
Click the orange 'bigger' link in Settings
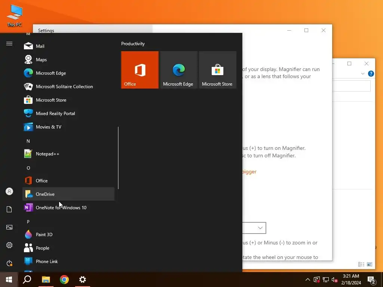click(249, 172)
